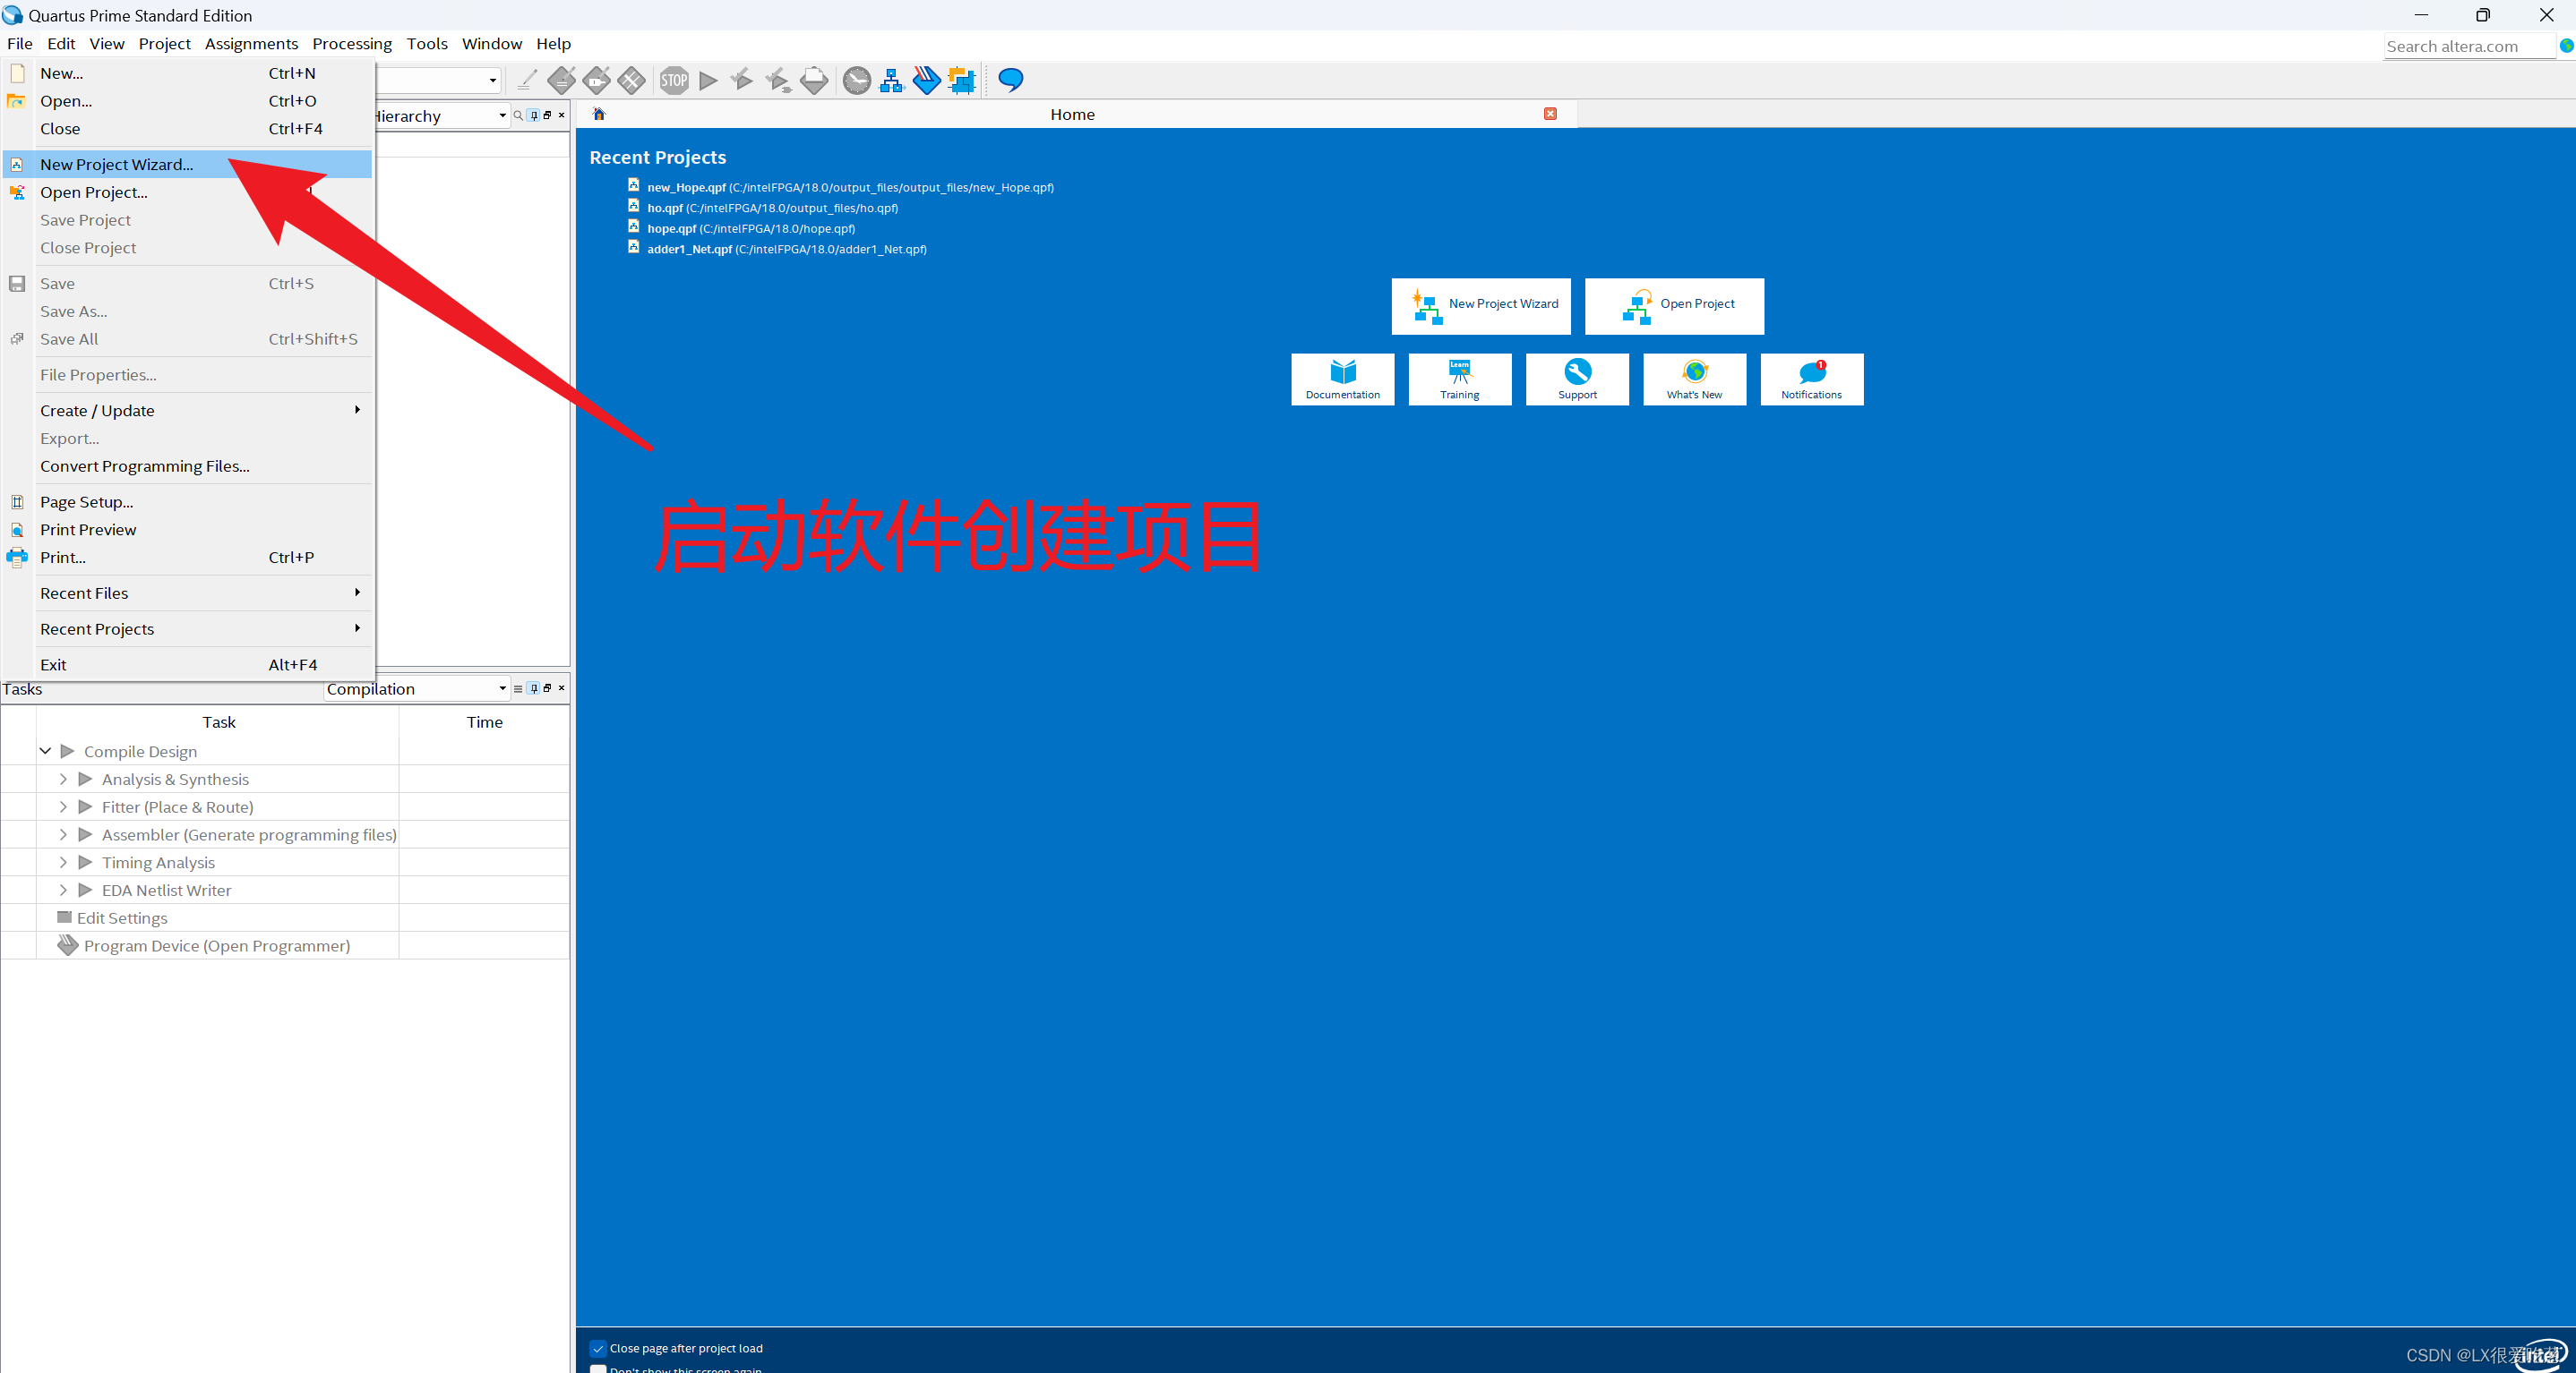Click Start Analysis & Elaboration toolbar icon
This screenshot has width=2576, height=1373.
tap(742, 80)
